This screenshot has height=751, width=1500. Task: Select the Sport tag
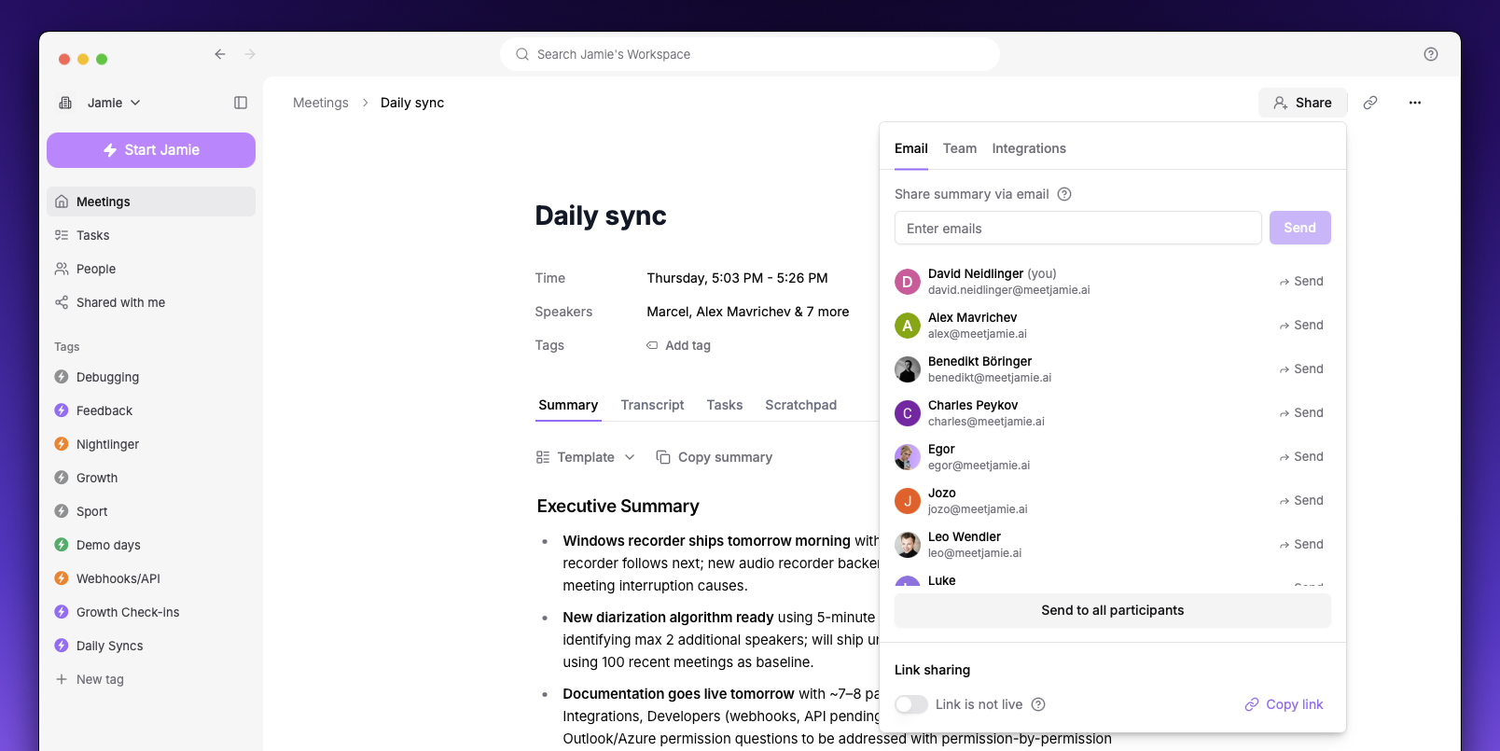(151, 511)
